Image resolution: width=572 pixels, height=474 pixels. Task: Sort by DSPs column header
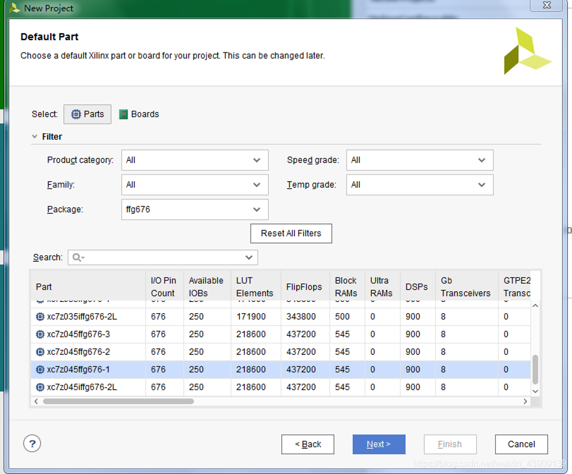click(x=417, y=287)
